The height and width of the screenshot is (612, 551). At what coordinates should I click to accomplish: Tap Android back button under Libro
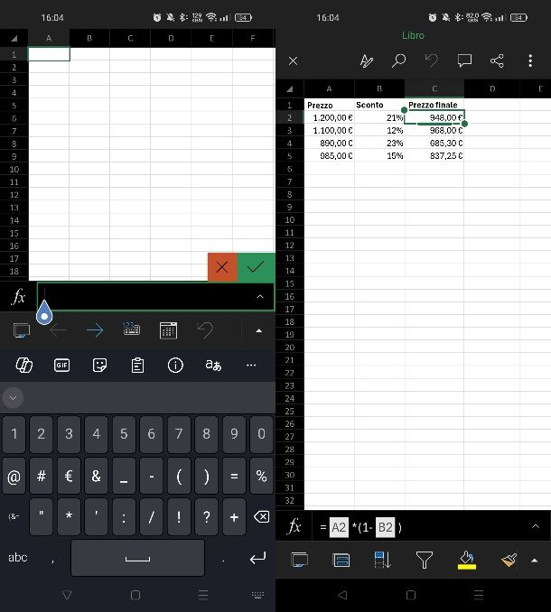(x=342, y=595)
